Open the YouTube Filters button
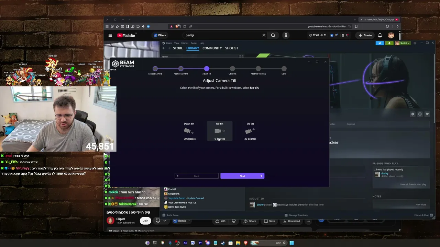This screenshot has height=247, width=440. 160,35
